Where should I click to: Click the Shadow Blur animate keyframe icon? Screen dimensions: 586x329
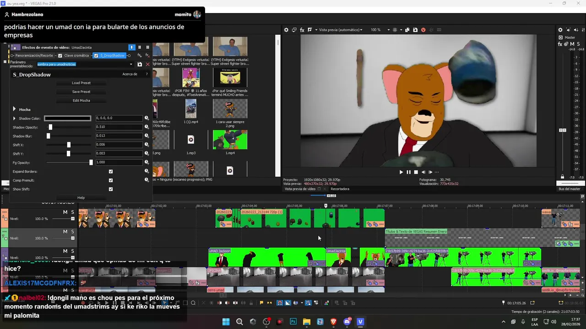pos(146,136)
